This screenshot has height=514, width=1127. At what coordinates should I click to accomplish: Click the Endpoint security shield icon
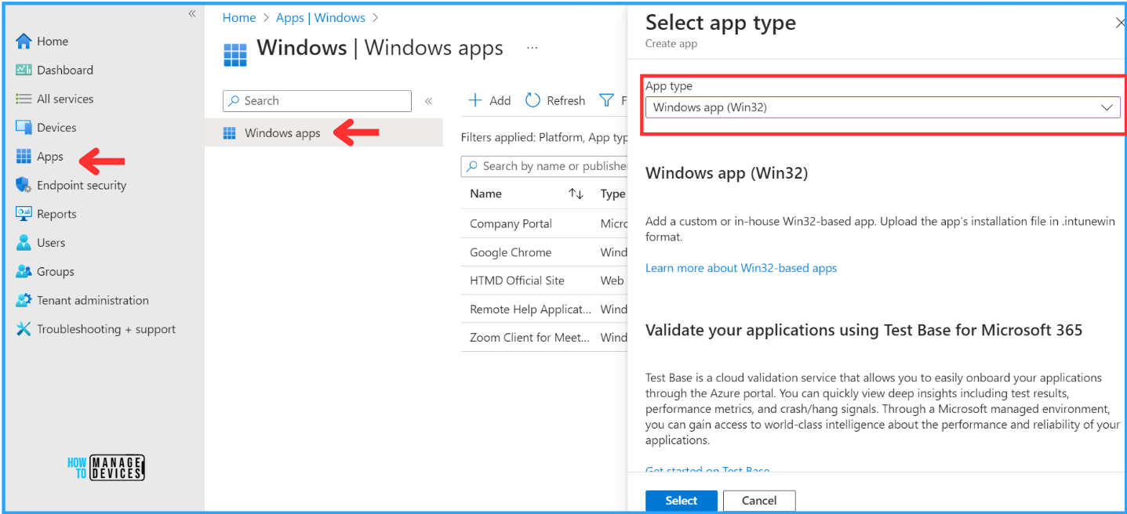(x=24, y=186)
